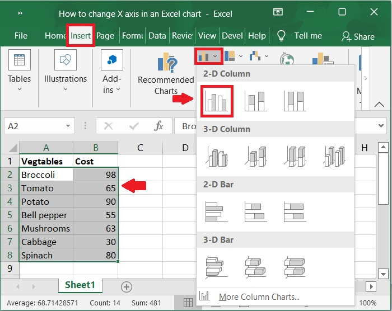Click the Tell me search box

[308, 36]
